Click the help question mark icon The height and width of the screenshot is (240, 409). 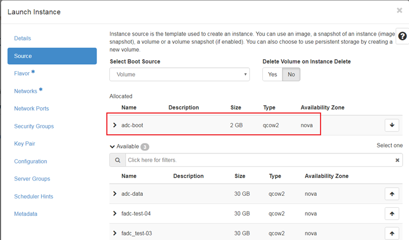coord(402,36)
